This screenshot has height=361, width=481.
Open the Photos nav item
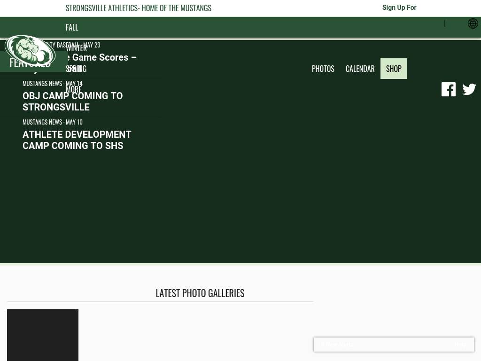tap(323, 69)
